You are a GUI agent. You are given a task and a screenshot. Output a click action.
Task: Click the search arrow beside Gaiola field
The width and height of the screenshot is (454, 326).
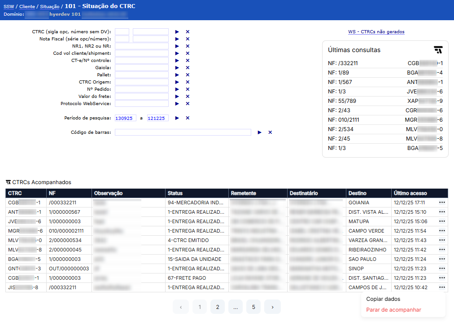(177, 68)
